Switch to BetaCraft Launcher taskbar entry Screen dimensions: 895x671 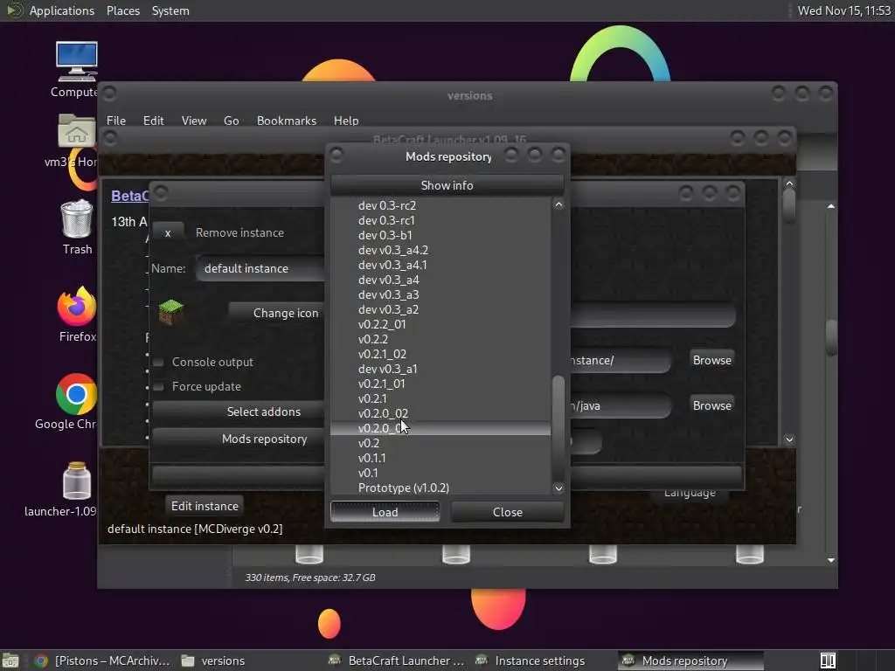point(398,661)
